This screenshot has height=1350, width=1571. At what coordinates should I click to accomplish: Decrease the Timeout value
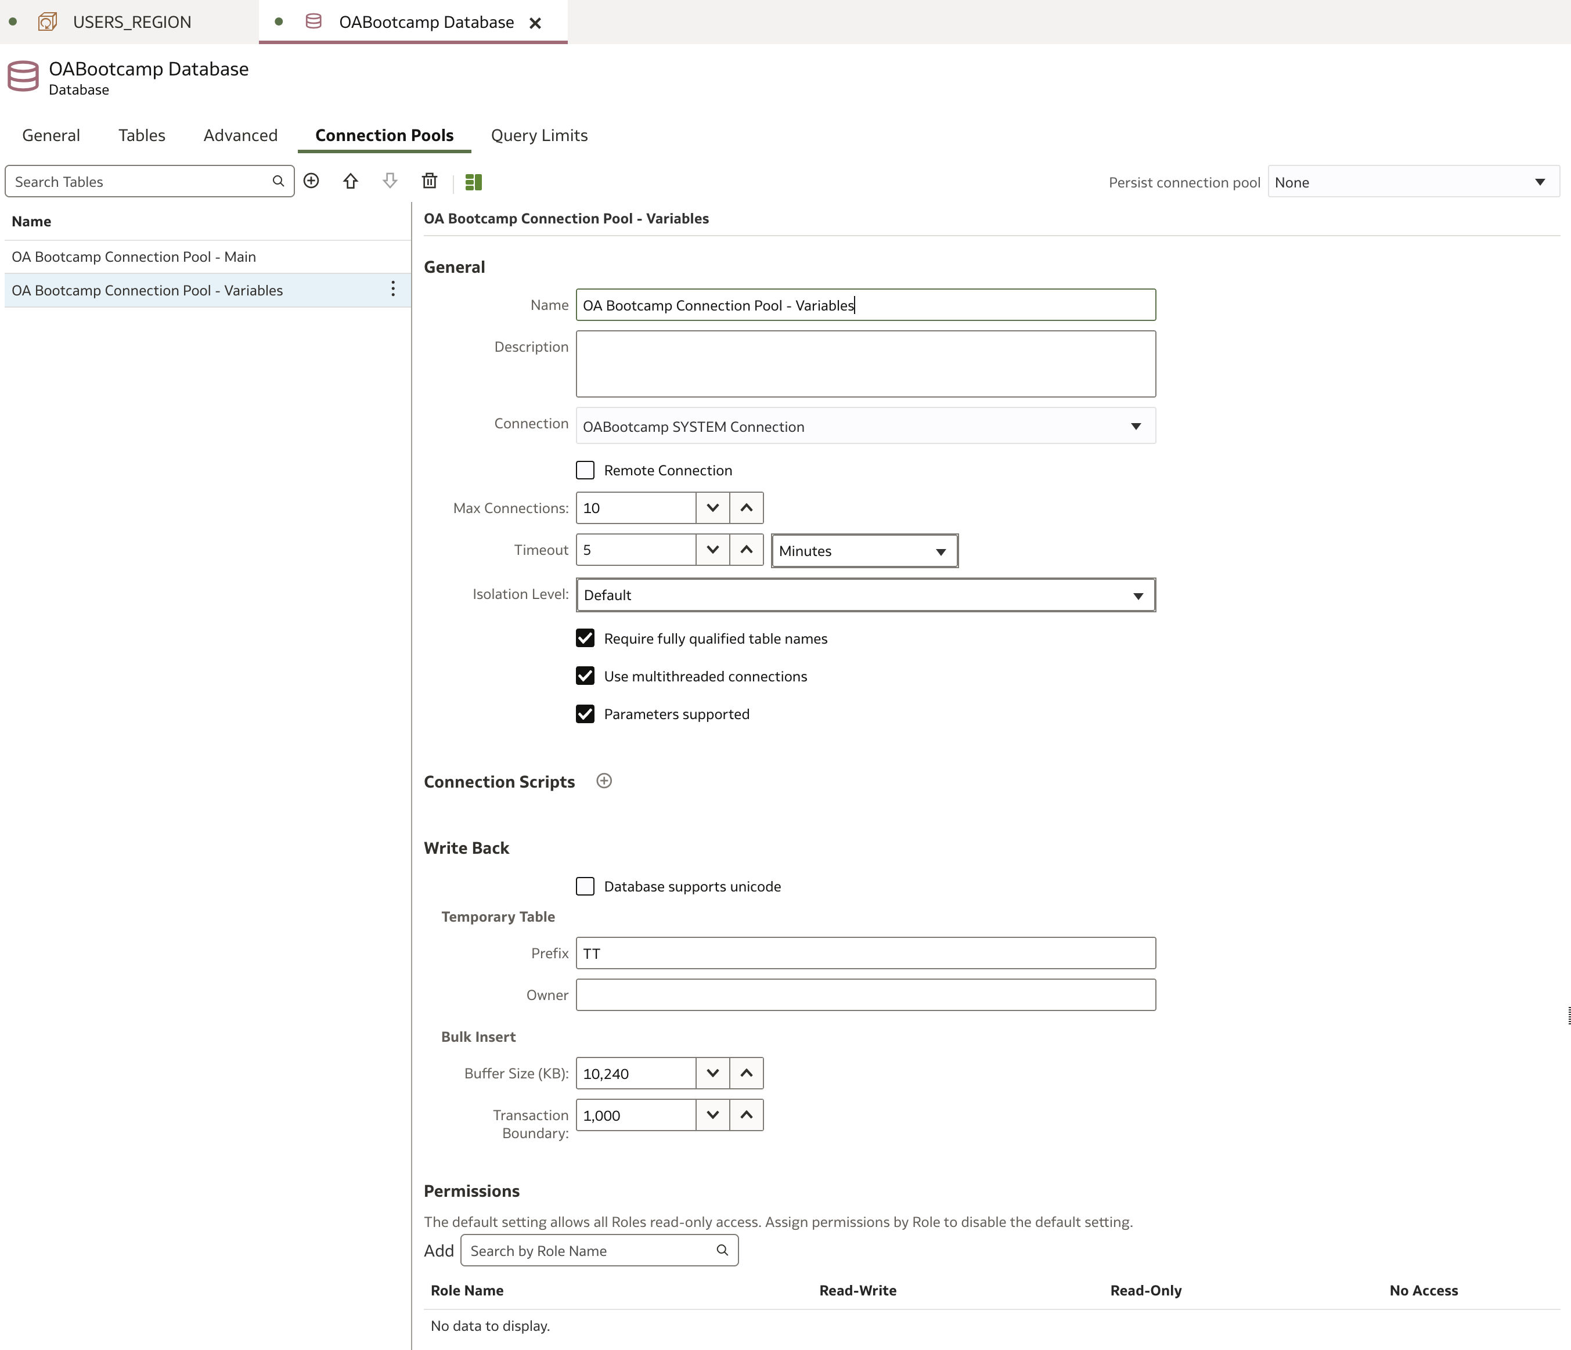pyautogui.click(x=713, y=550)
